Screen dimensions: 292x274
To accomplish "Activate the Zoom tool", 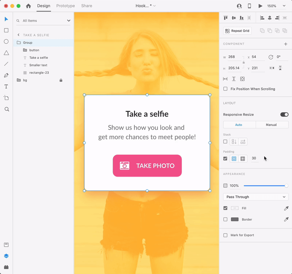I will (x=6, y=109).
